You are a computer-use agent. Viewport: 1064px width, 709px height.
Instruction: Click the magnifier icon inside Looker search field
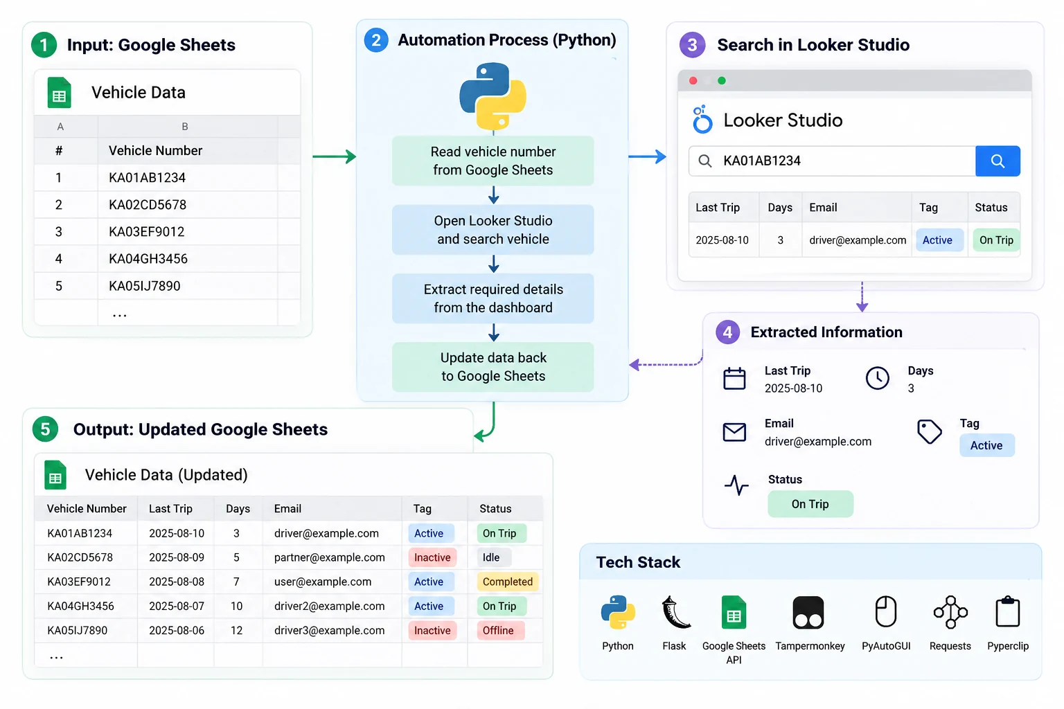coord(705,161)
